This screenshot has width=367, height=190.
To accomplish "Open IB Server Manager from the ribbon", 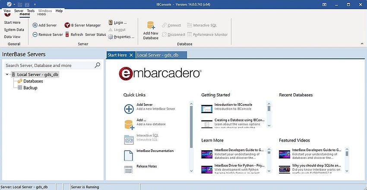I will click(x=82, y=25).
